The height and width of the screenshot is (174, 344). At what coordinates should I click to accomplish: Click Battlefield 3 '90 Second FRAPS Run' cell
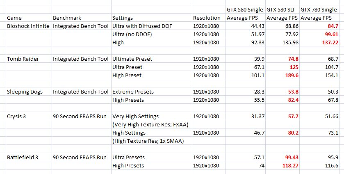tap(82, 157)
